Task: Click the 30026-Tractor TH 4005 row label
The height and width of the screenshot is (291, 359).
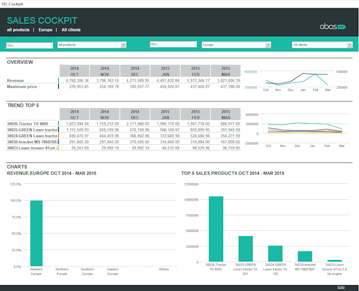Action: point(27,124)
